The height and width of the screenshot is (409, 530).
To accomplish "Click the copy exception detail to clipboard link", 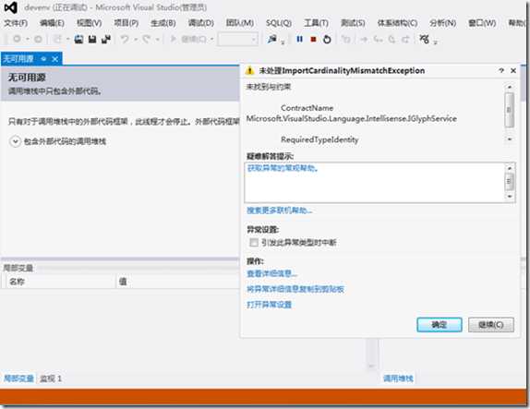I will pos(295,289).
